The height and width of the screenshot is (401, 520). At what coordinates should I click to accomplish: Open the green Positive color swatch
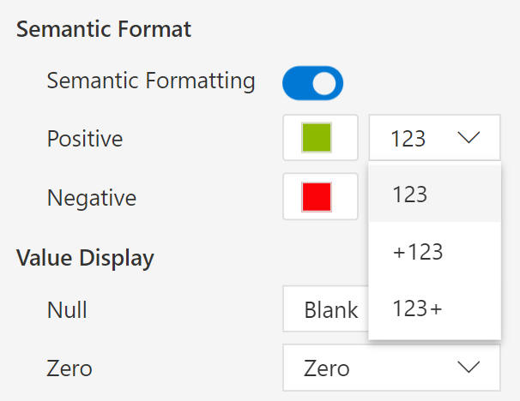coord(317,138)
